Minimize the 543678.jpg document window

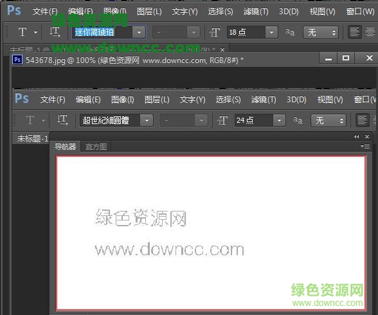(328, 59)
